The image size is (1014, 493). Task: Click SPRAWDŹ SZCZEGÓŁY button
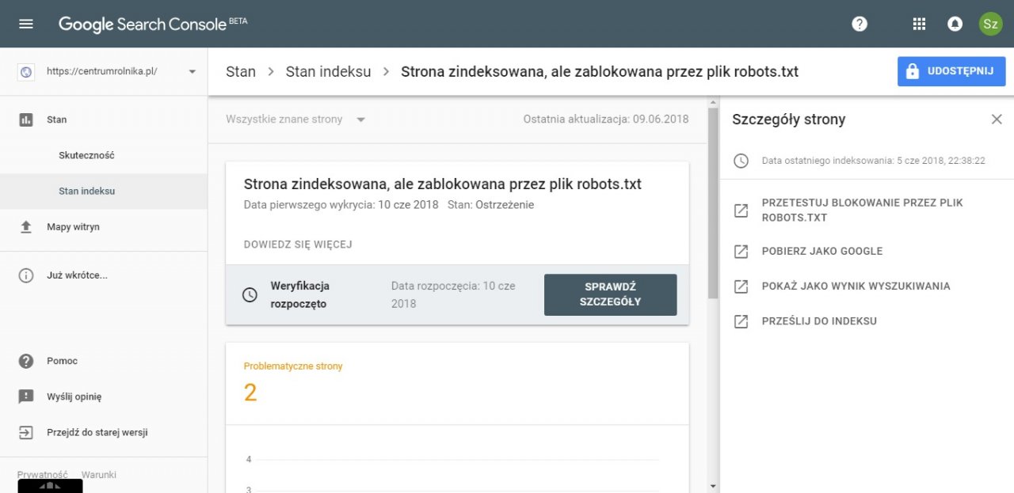611,294
